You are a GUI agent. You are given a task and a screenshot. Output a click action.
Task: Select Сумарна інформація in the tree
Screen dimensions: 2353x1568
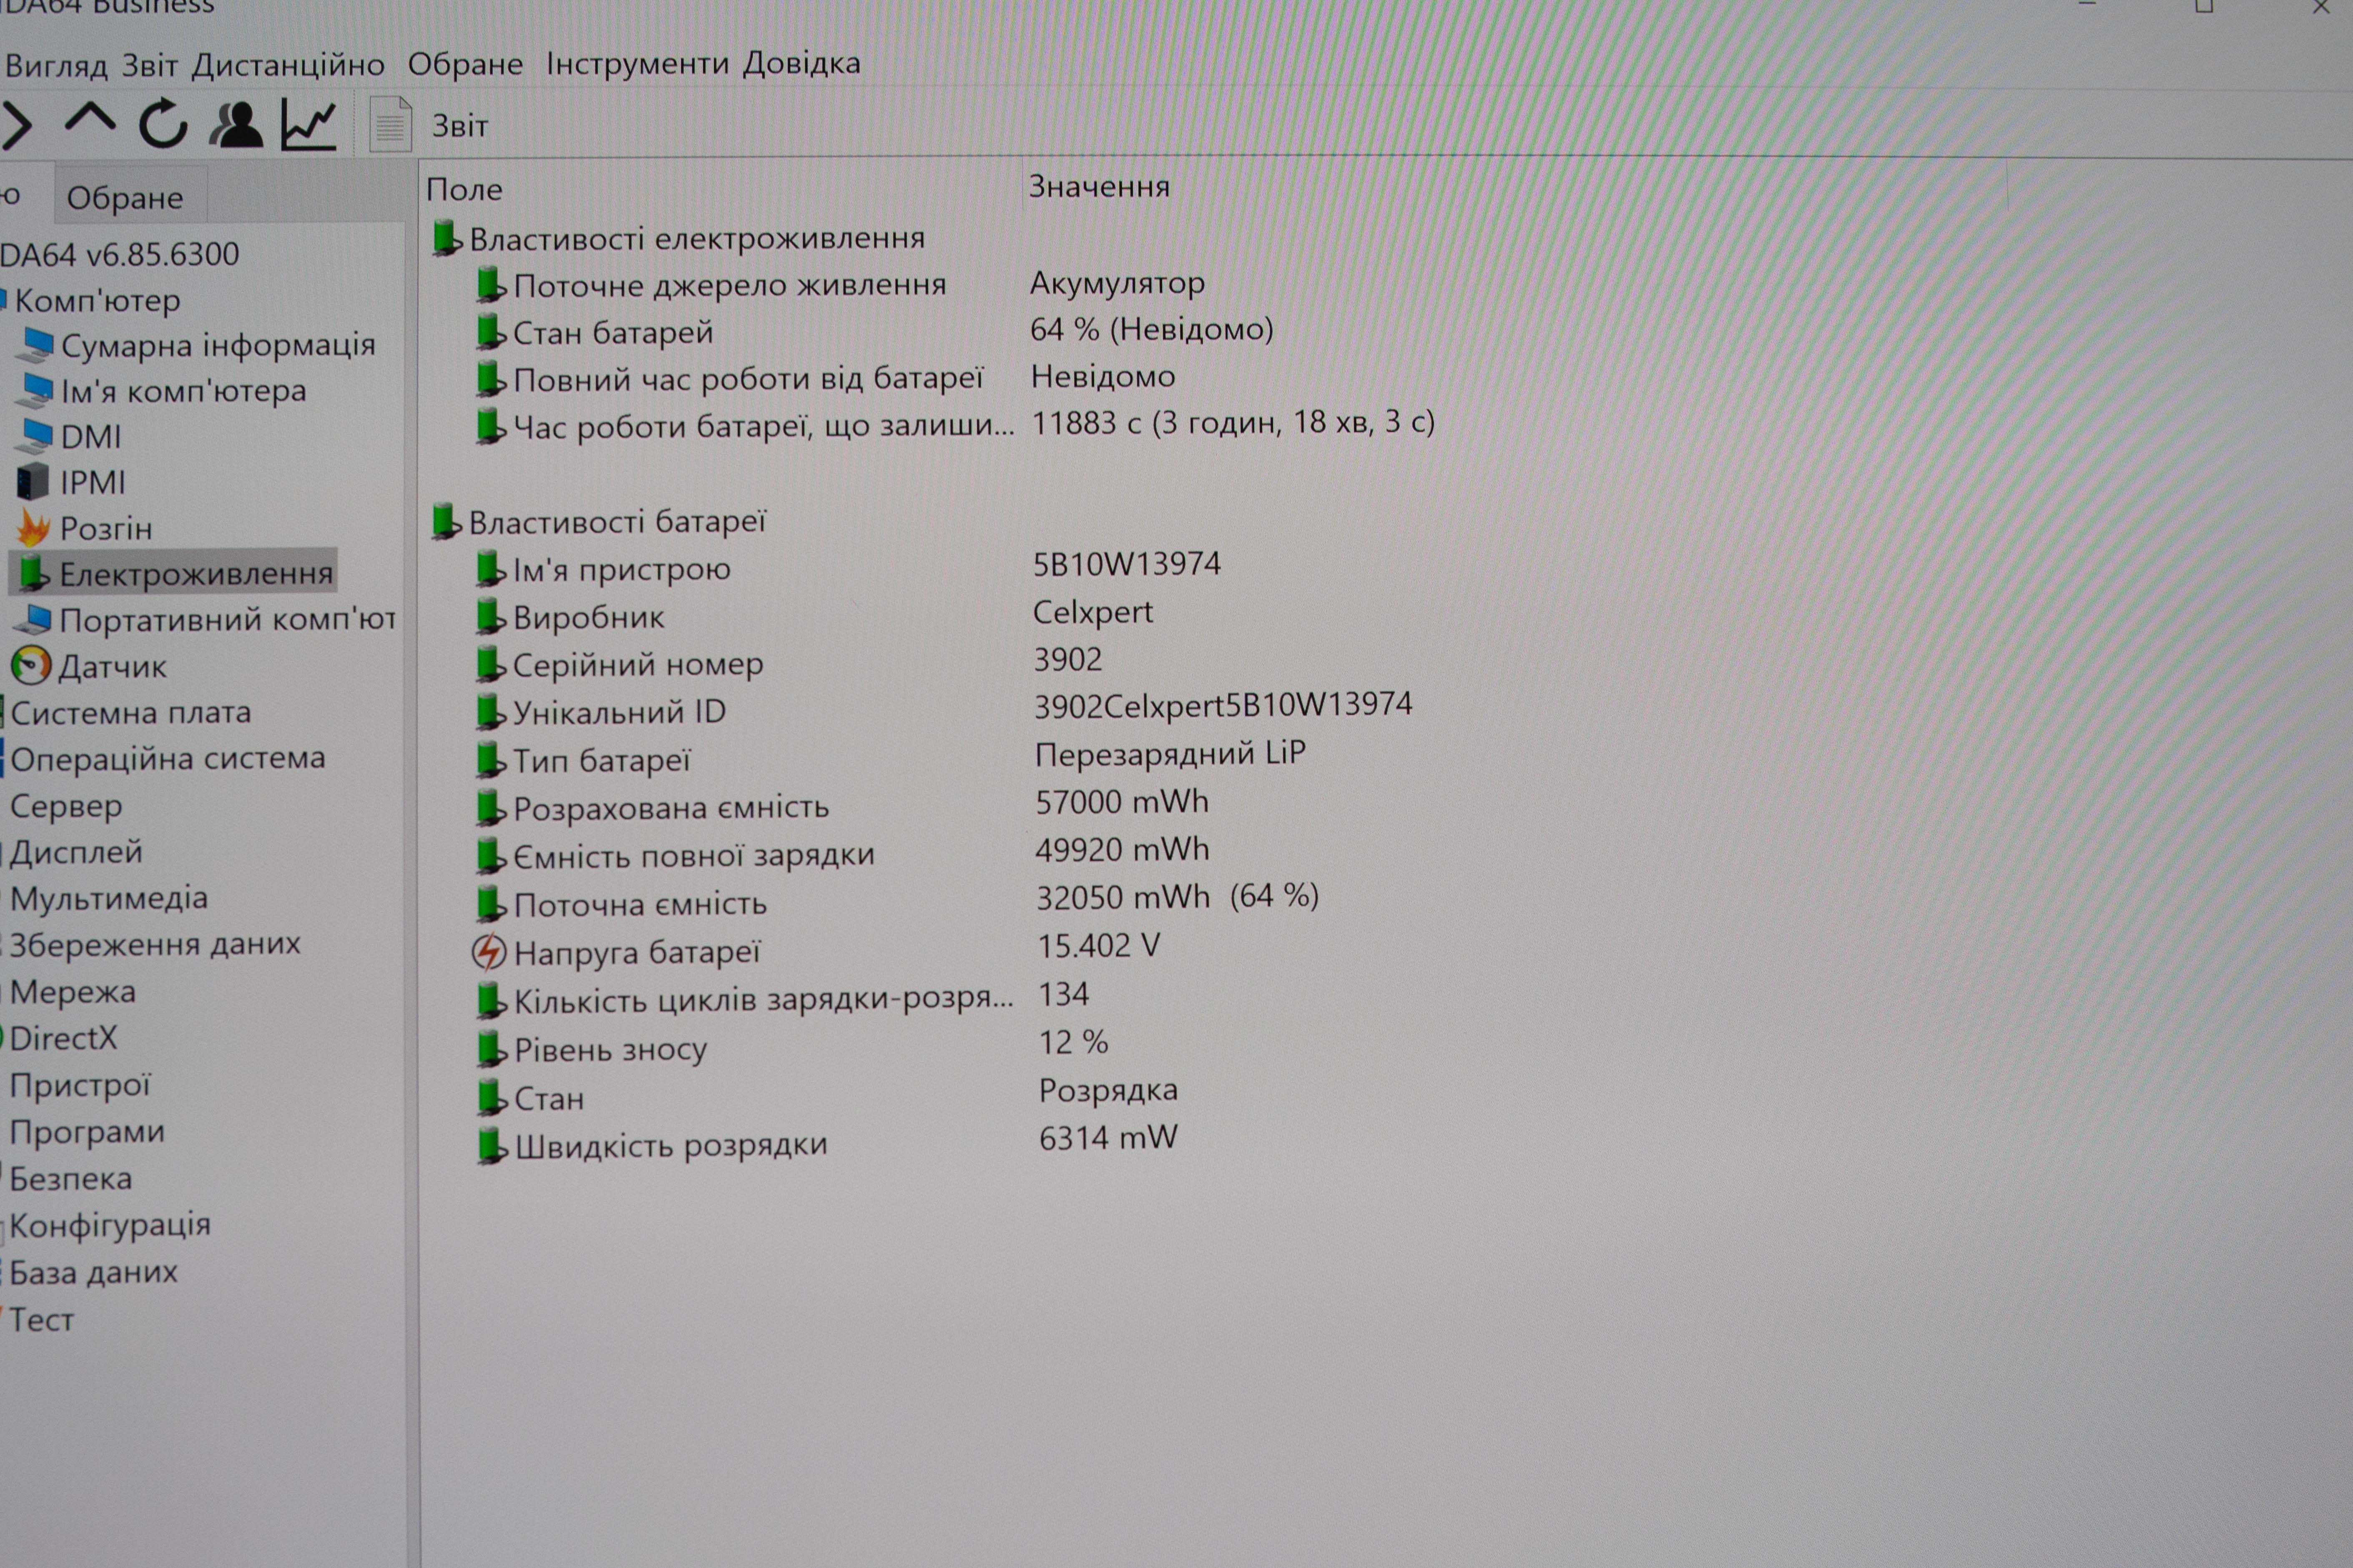pyautogui.click(x=217, y=345)
